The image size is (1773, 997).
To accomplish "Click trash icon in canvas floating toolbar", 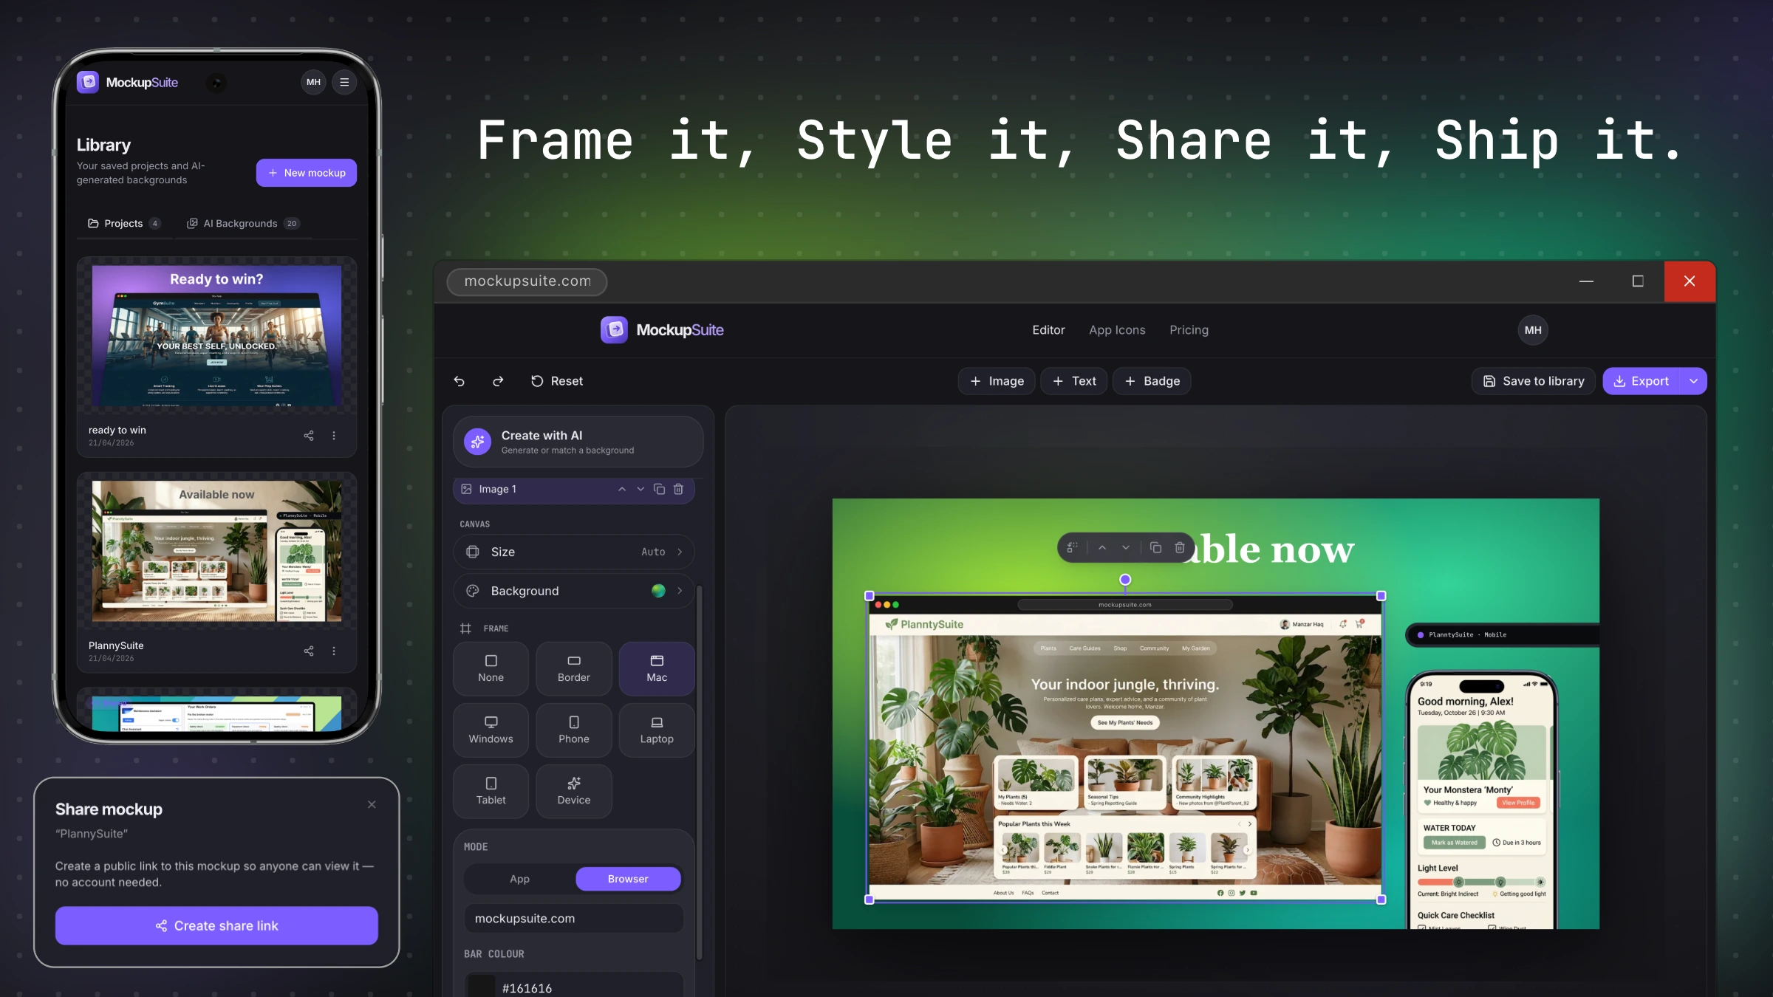I will tap(1180, 547).
